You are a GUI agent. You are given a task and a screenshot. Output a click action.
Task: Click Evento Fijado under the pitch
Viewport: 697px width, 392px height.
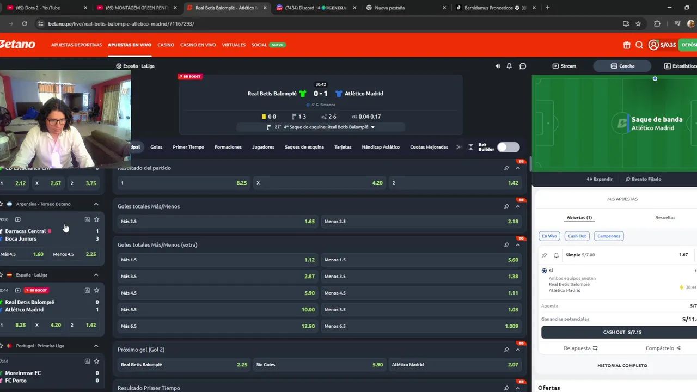pos(643,179)
